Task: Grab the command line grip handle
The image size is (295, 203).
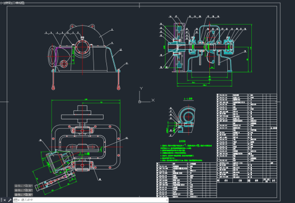Action: pyautogui.click(x=1, y=200)
